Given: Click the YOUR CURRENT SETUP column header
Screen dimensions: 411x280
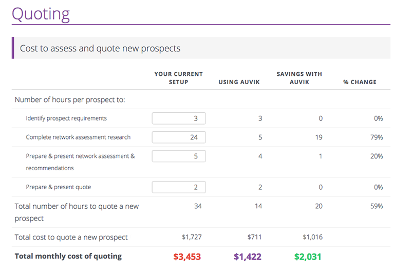Looking at the screenshot, I should 178,78.
